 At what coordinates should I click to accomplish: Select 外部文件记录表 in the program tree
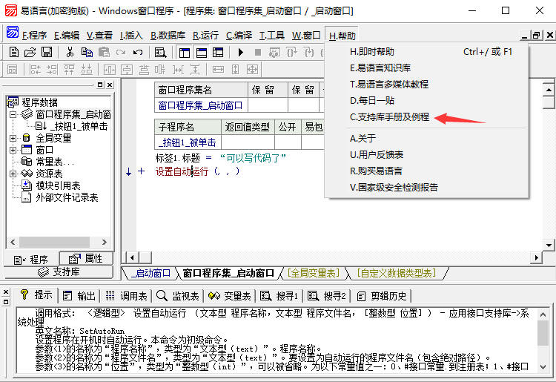click(x=67, y=197)
